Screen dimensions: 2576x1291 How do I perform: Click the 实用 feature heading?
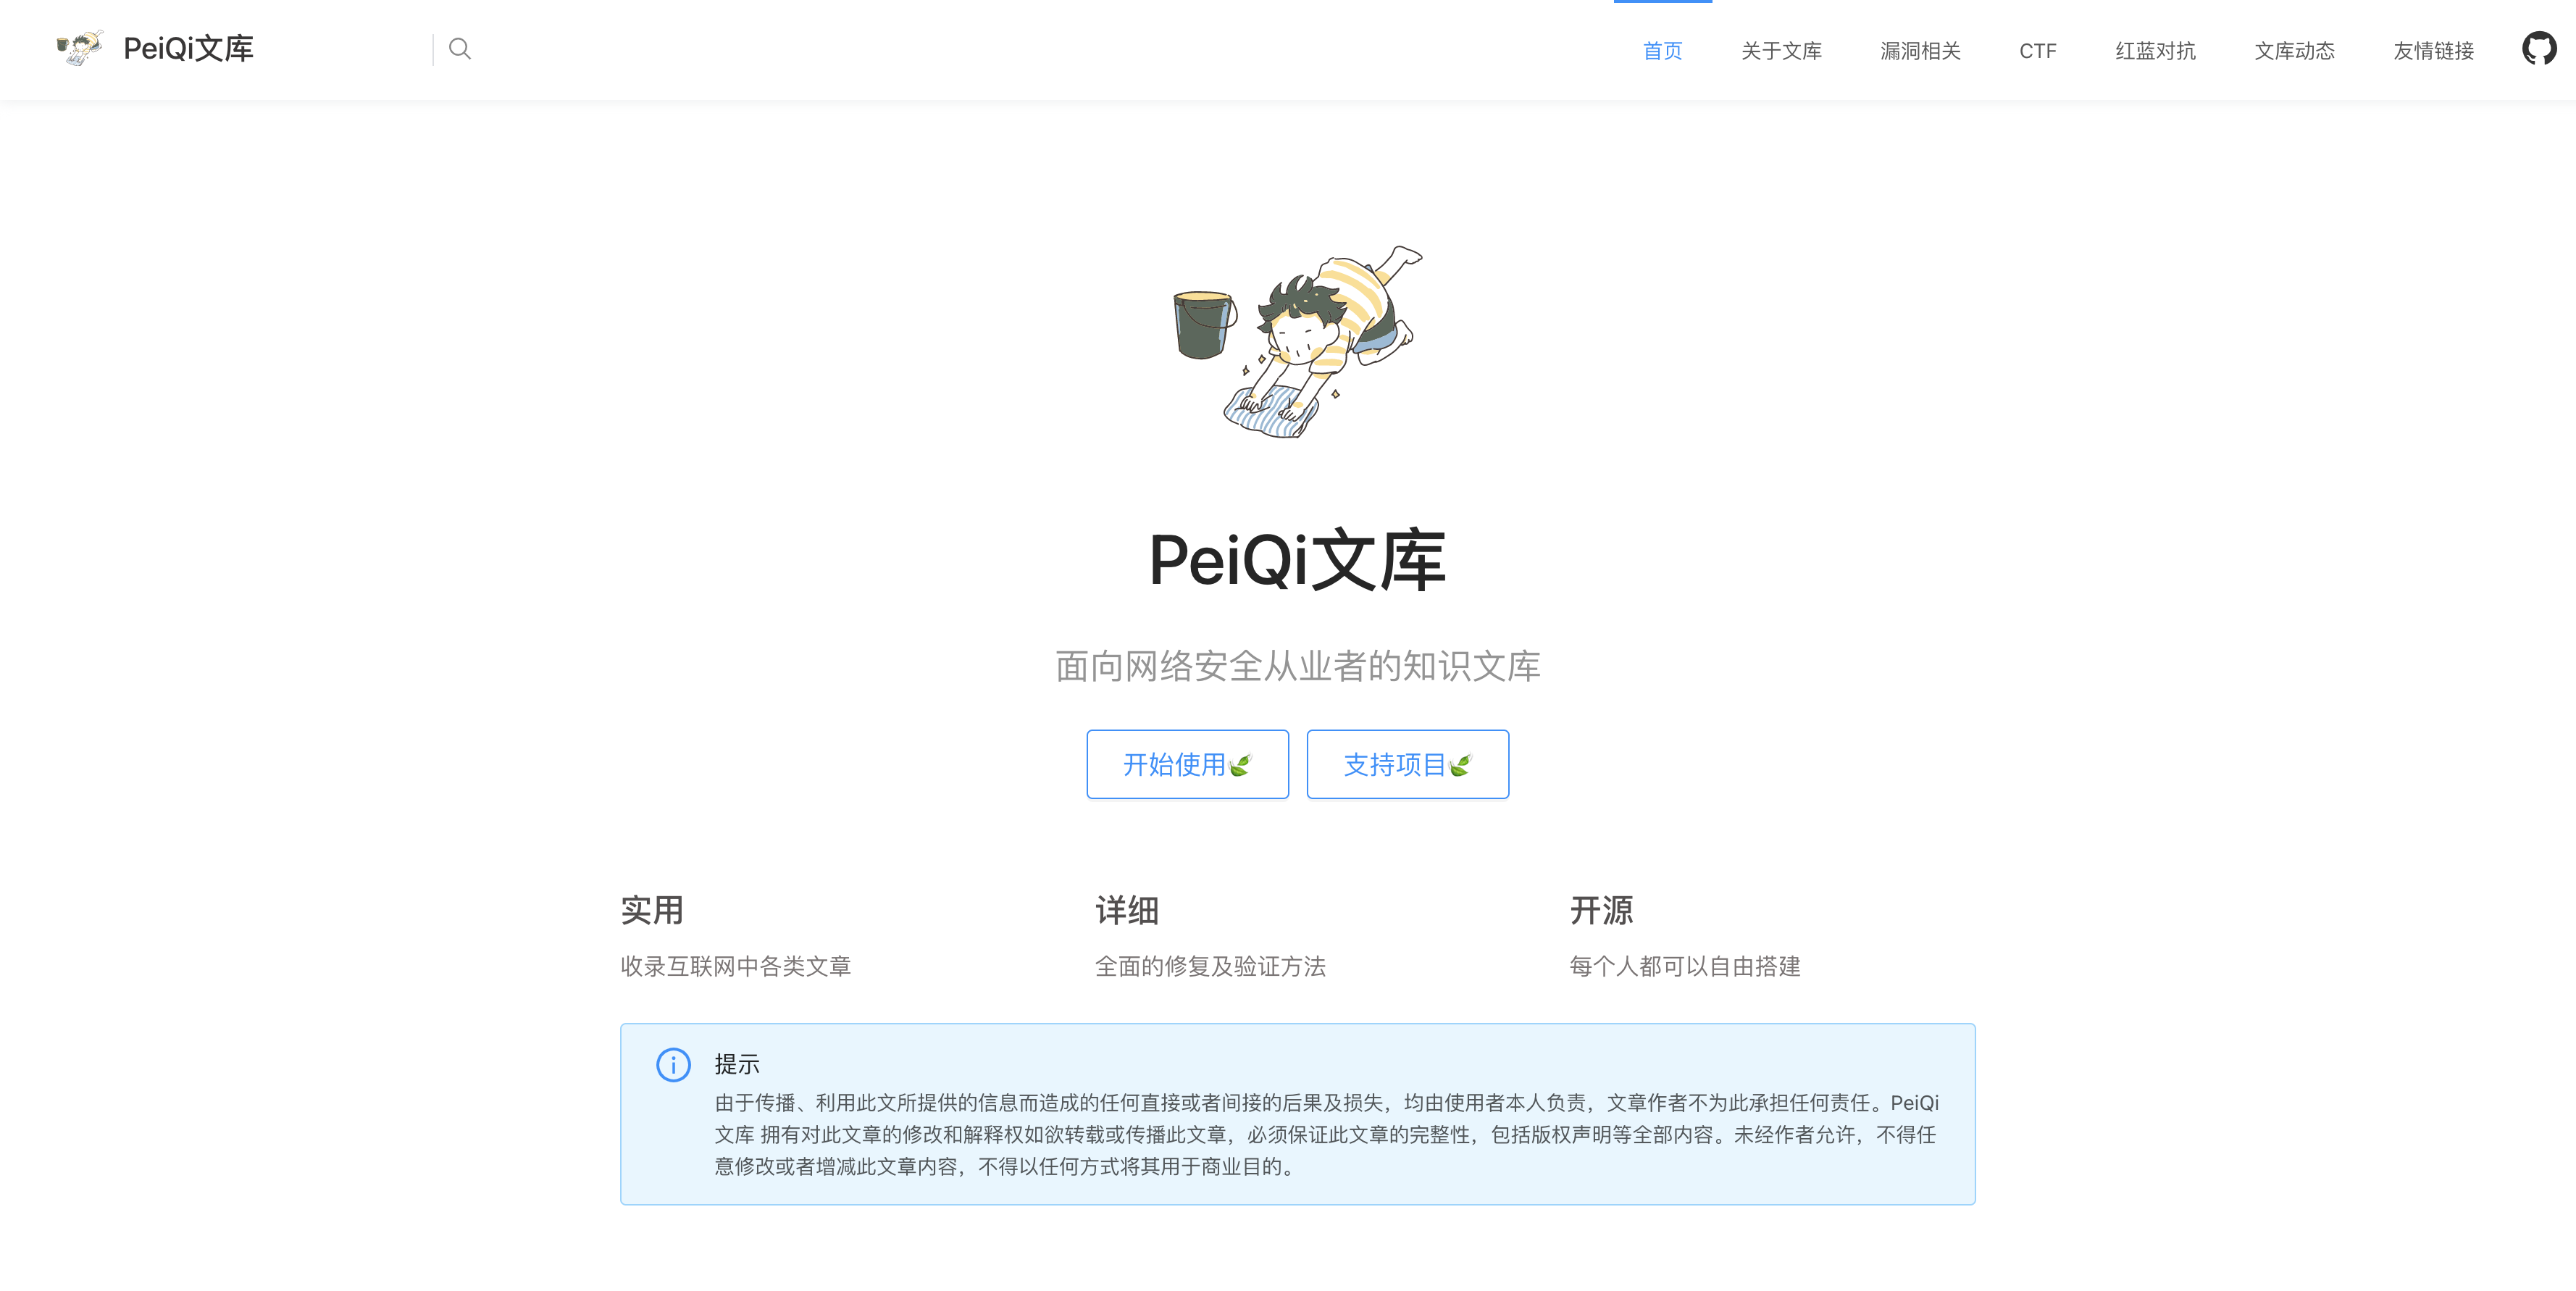click(x=651, y=911)
